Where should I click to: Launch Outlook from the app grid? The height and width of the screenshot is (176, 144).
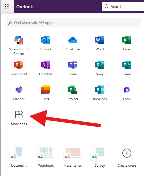click(46, 43)
